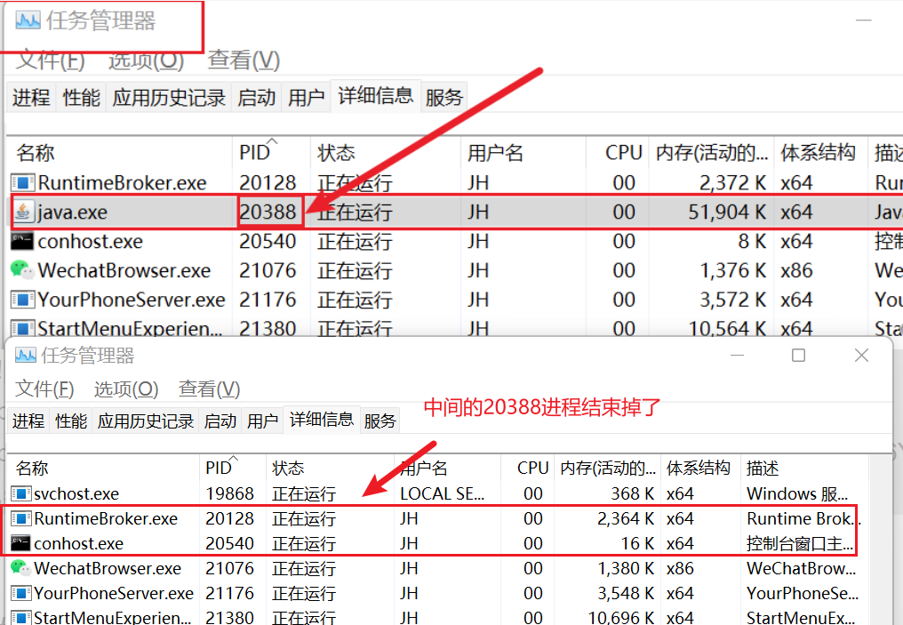Open 文件(F) menu in lower Task Manager

point(44,389)
